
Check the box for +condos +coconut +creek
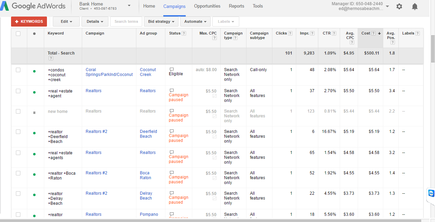click(18, 70)
